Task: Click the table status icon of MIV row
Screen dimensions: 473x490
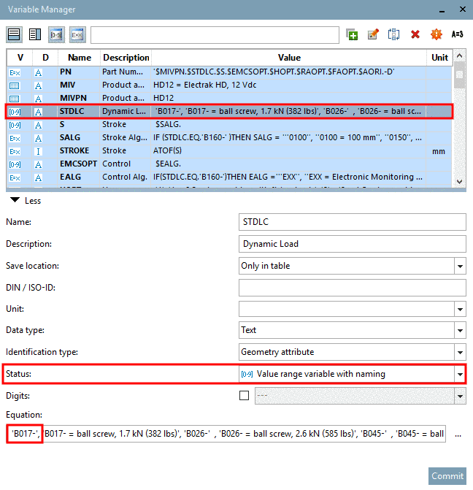Action: click(15, 86)
